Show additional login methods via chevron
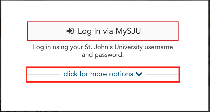210x112 pixels. (x=139, y=74)
